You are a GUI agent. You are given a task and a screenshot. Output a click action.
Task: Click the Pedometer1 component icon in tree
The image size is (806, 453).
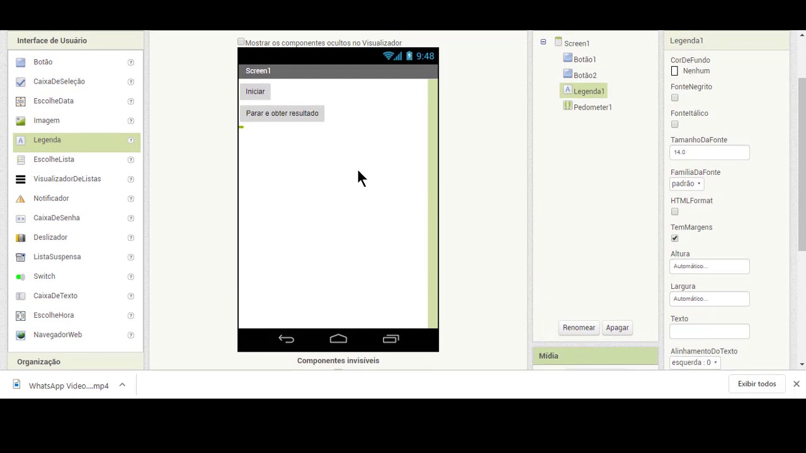click(x=567, y=106)
